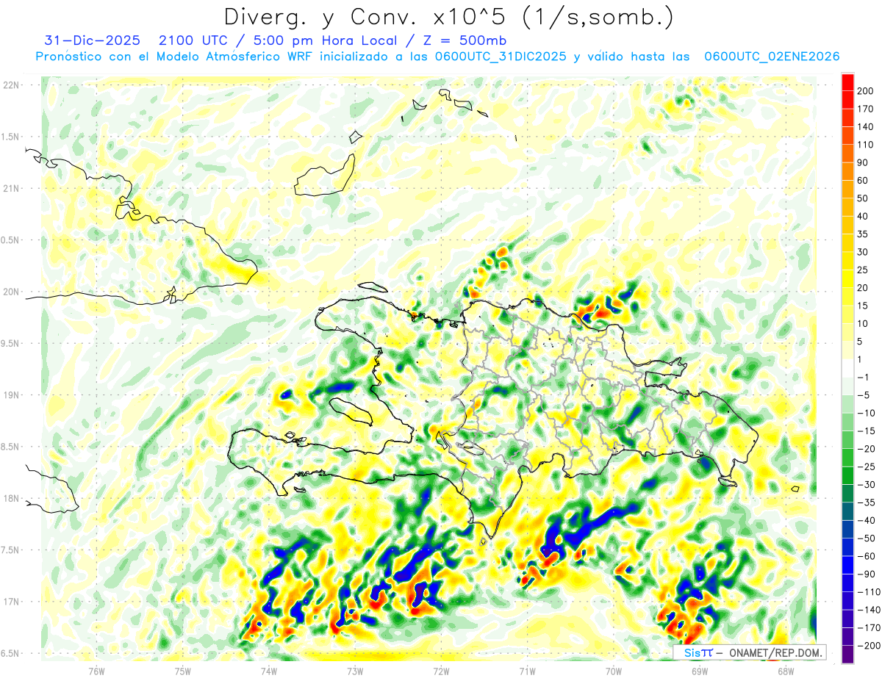This screenshot has width=882, height=681.
Task: Pick the dark purple swatch below -200
Action: point(847,655)
